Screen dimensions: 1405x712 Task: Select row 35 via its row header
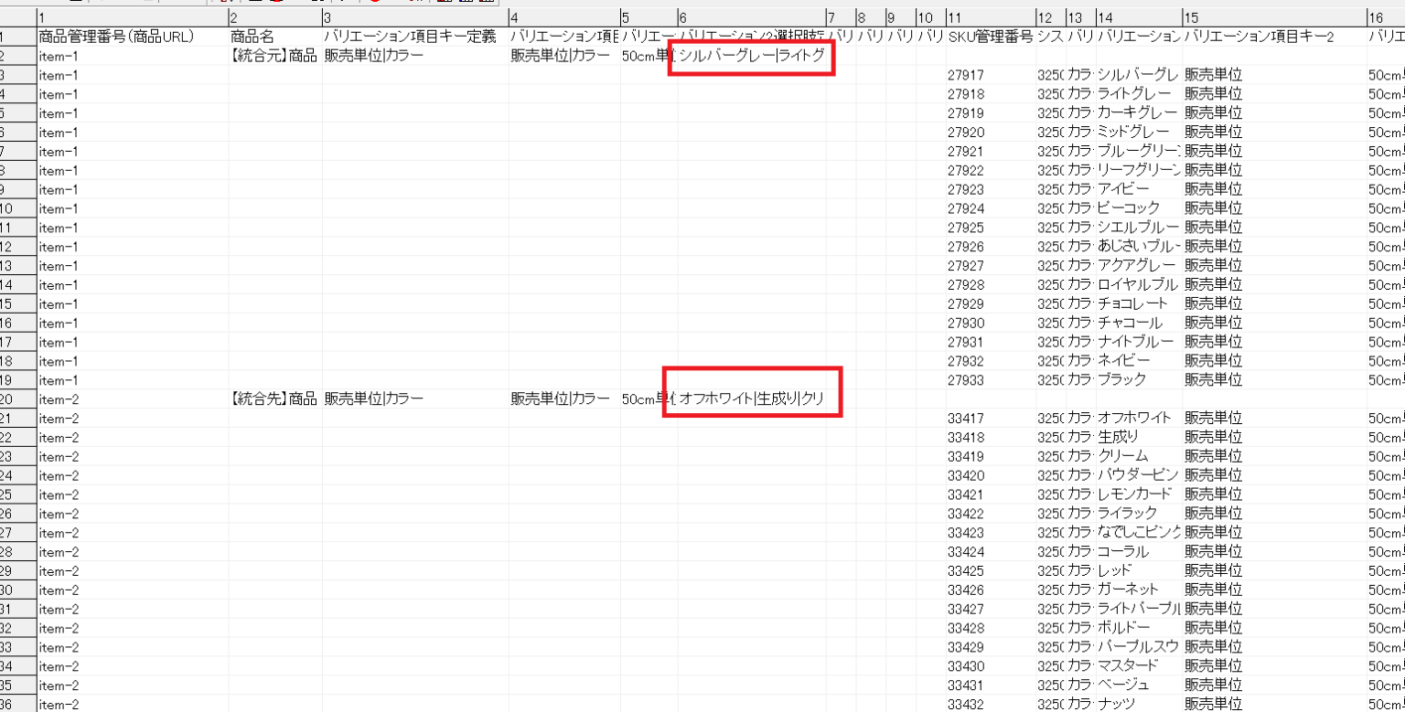(16, 685)
